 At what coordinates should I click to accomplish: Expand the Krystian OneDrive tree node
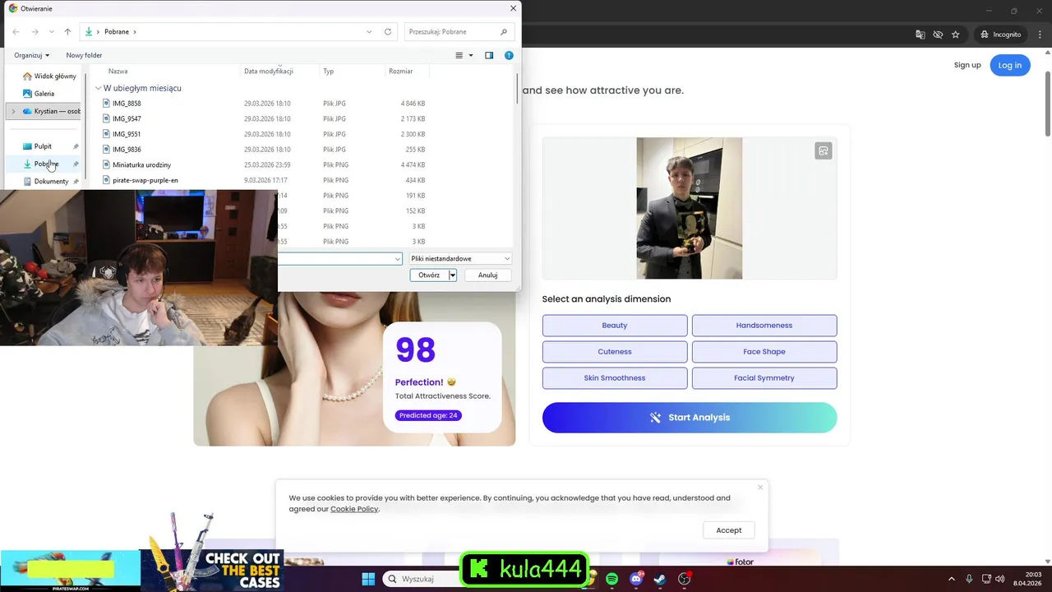tap(13, 111)
